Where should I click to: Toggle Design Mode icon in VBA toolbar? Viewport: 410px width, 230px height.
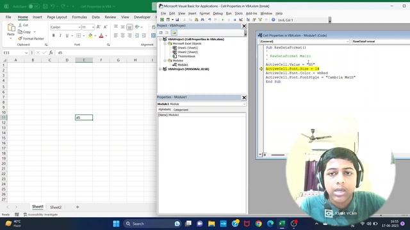coord(241,20)
